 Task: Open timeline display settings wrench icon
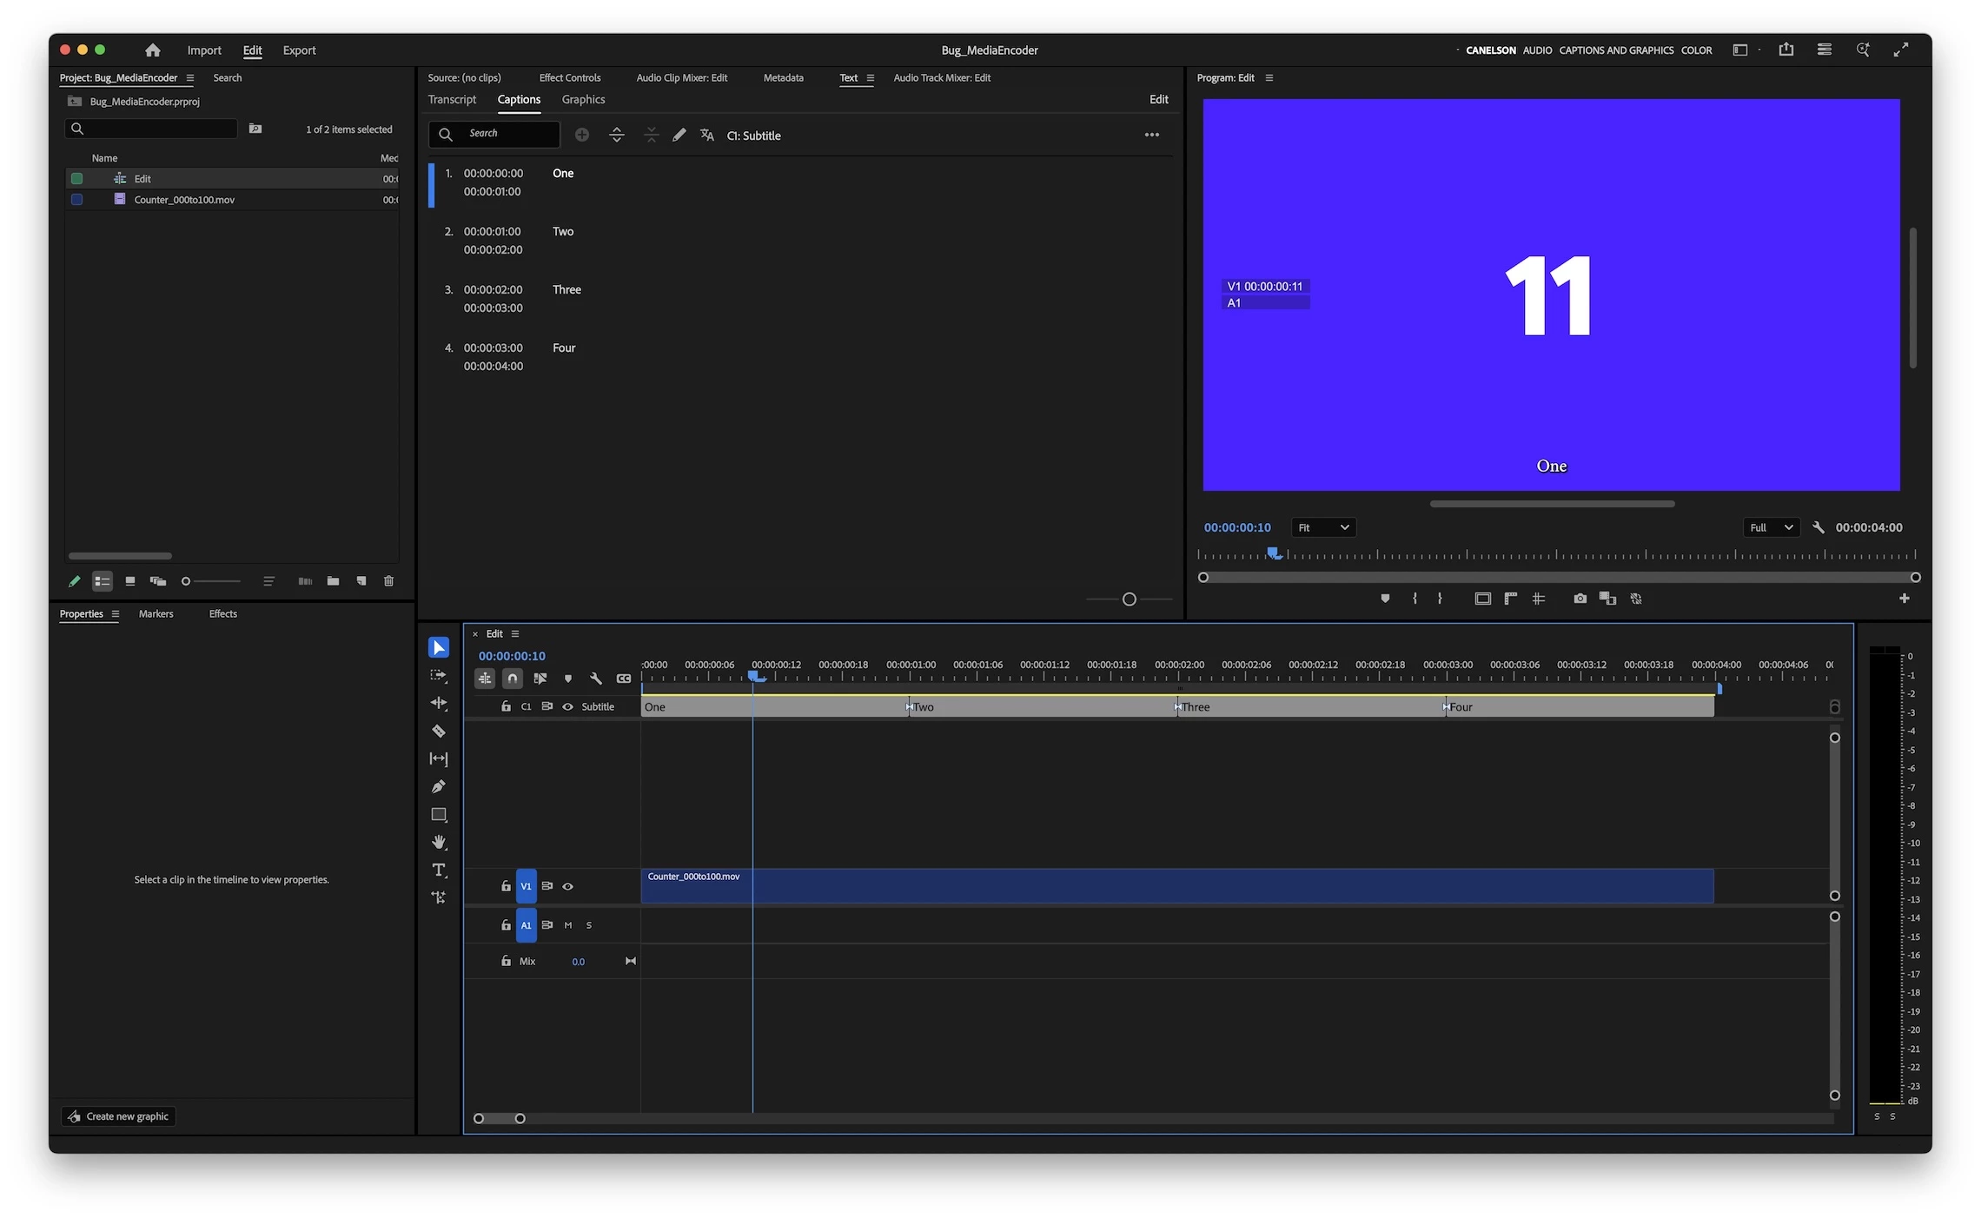click(x=596, y=679)
